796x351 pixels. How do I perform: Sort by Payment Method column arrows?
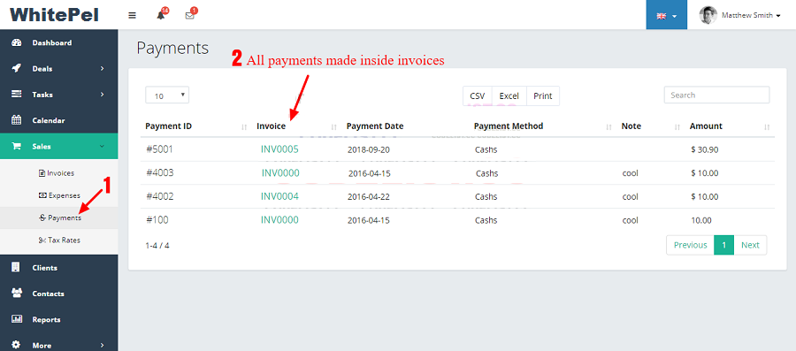click(x=608, y=126)
